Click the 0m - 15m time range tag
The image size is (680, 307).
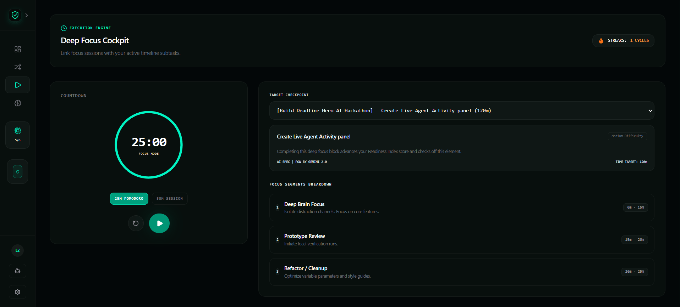(x=636, y=207)
